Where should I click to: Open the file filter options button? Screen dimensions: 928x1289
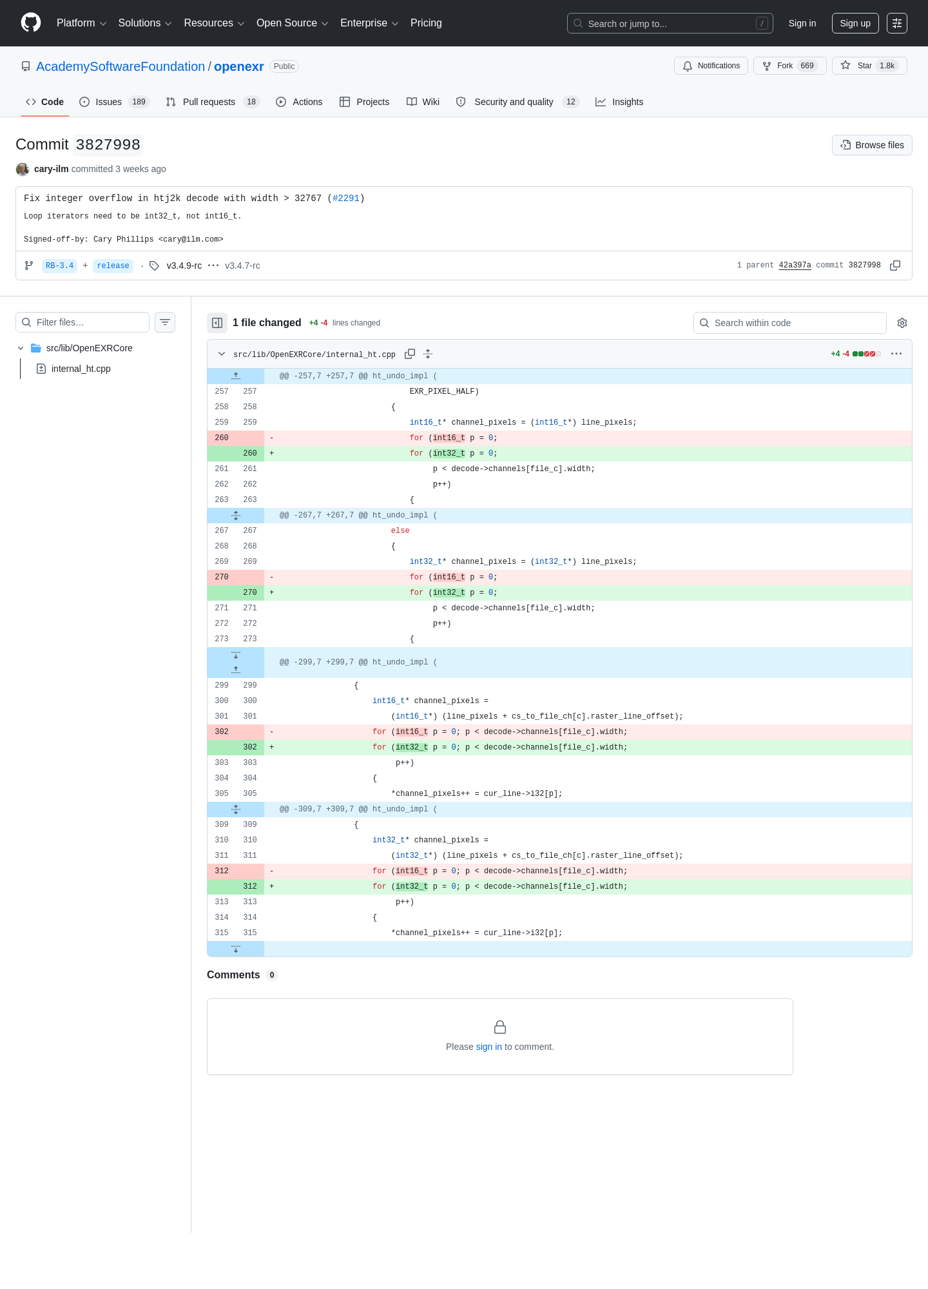[x=165, y=322]
